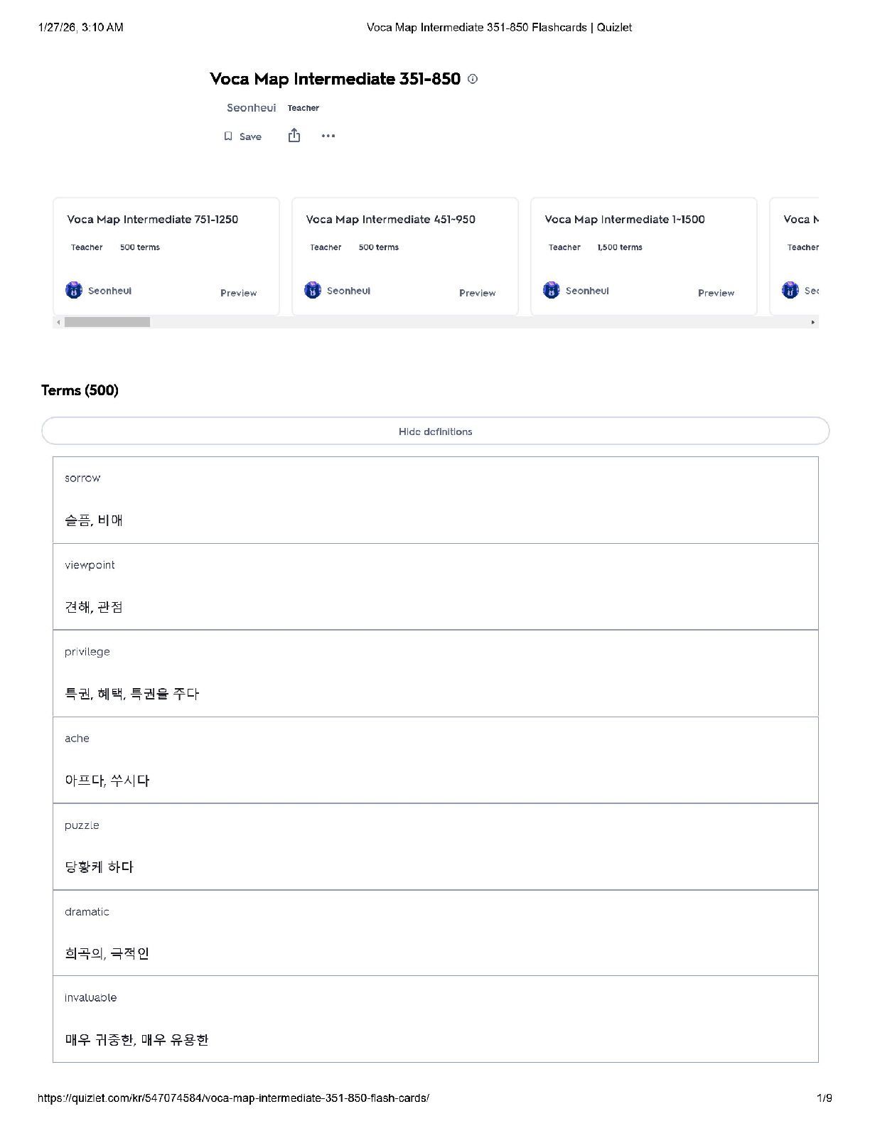Preview Voca Map Intermediate 1~1500 set
Viewport: 870px width, 1126px height.
point(716,293)
